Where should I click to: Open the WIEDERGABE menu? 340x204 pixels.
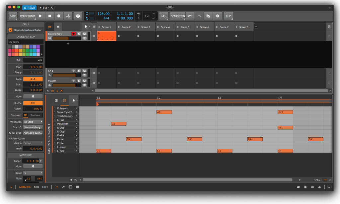pos(28,16)
